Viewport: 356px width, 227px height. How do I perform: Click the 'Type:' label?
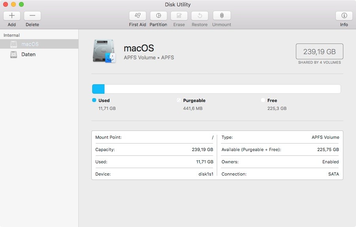coord(227,137)
